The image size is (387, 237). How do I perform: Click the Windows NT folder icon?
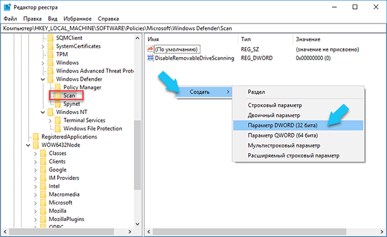(51, 112)
